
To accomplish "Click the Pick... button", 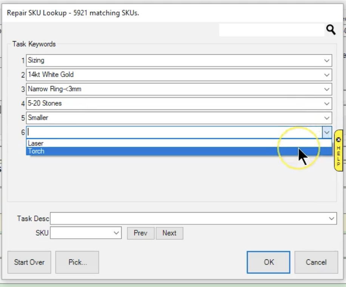I will (x=77, y=262).
